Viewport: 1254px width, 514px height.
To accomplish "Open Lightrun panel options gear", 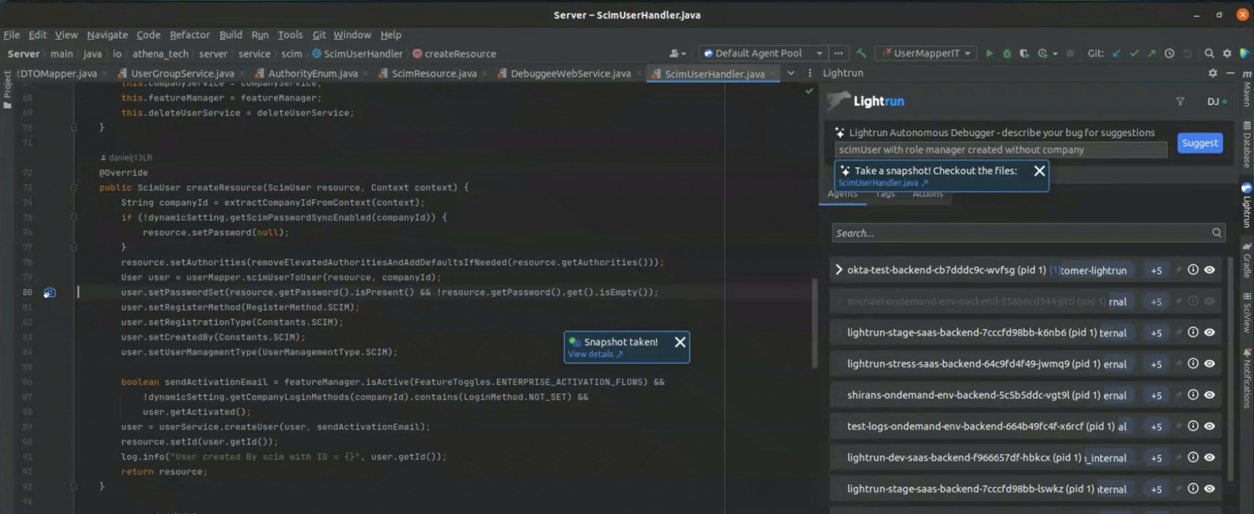I will click(x=1212, y=73).
